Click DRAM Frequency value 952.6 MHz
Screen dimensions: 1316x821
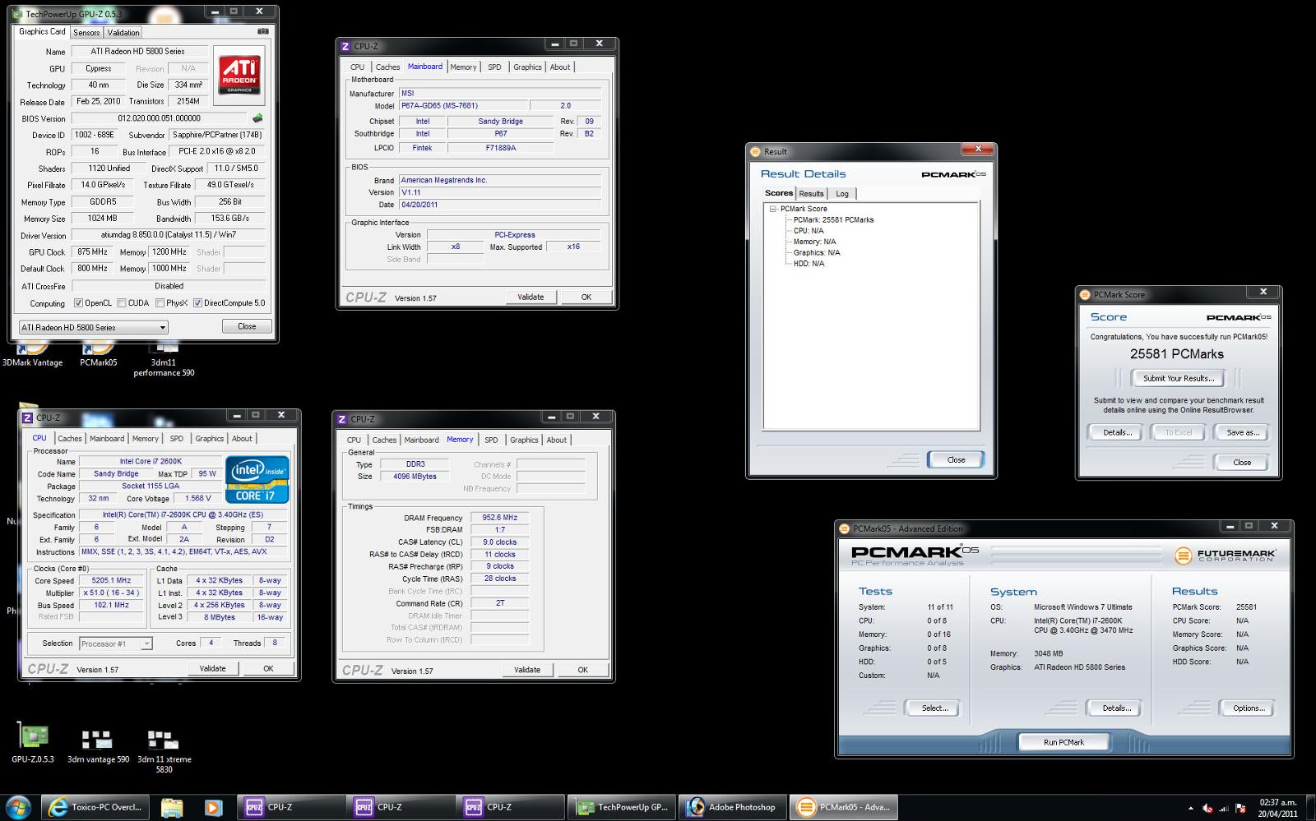(x=499, y=518)
